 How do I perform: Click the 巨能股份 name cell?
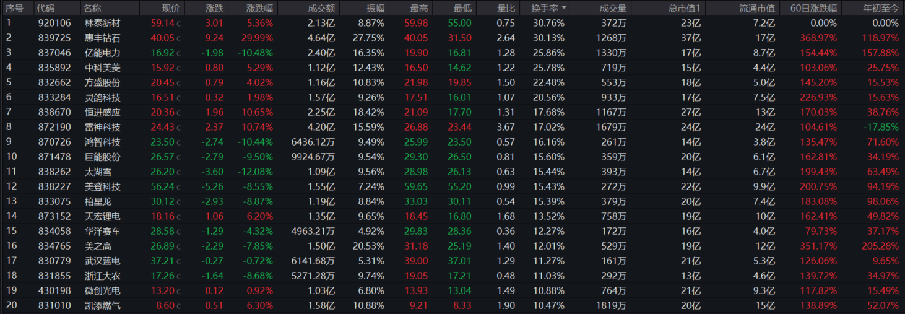point(103,157)
